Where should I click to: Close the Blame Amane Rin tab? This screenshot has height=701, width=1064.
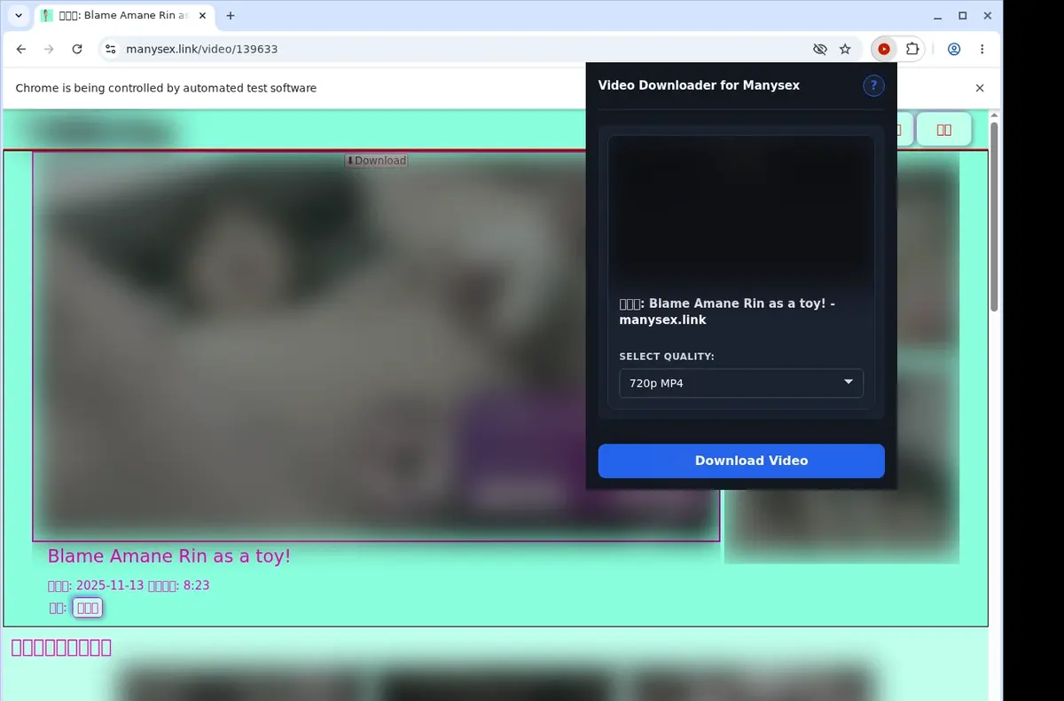[x=202, y=16]
